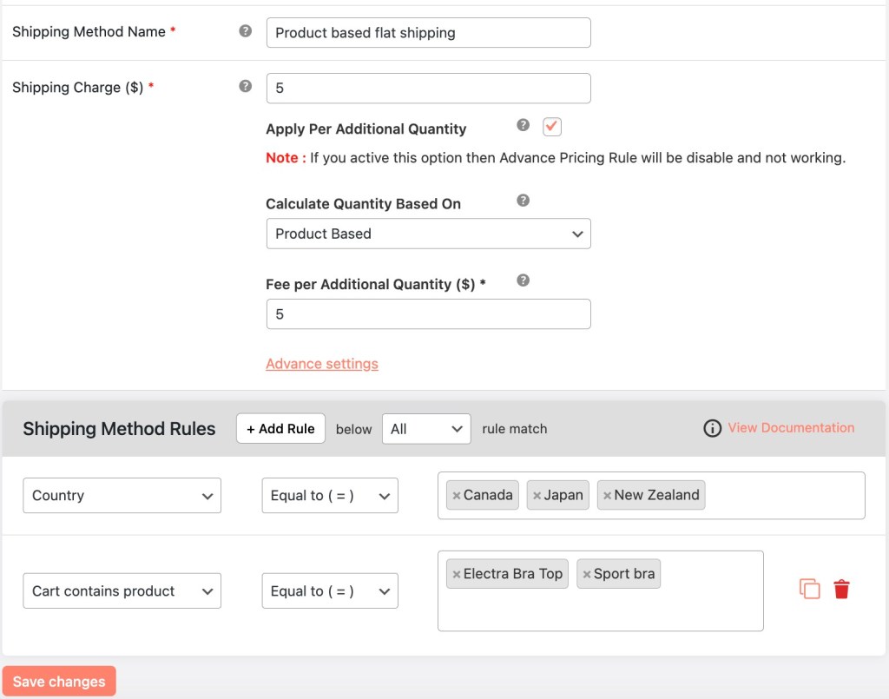Click the Shipping Method Name input field
The height and width of the screenshot is (699, 889).
(428, 33)
